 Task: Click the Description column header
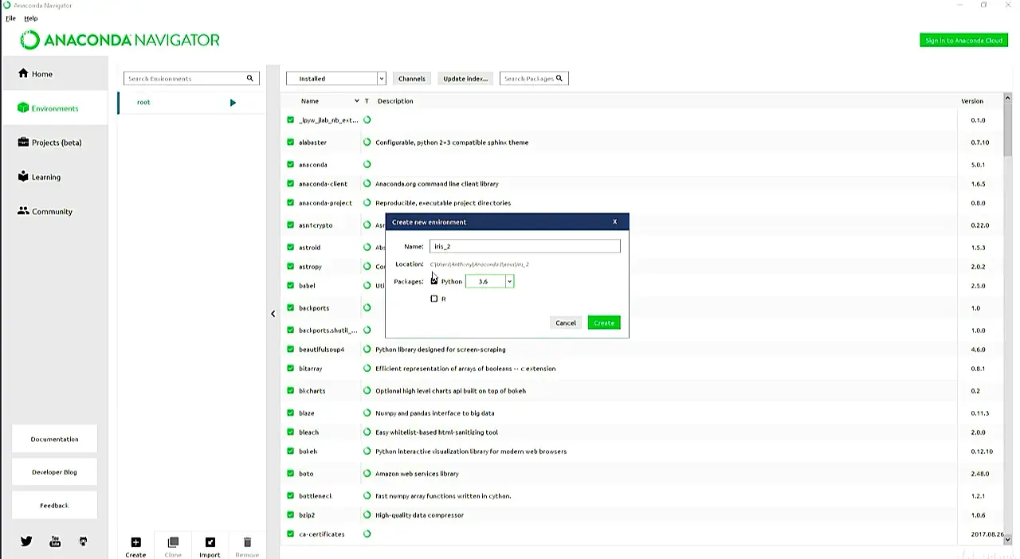[x=395, y=101]
